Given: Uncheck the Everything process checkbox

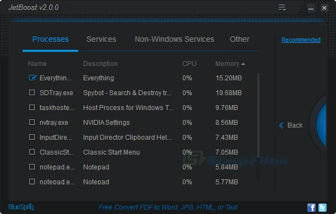Looking at the screenshot, I should 32,78.
